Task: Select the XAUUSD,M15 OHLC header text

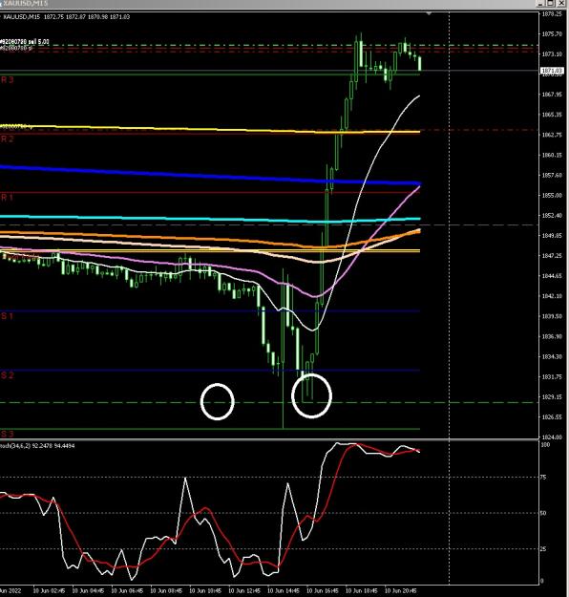Action: (66, 17)
